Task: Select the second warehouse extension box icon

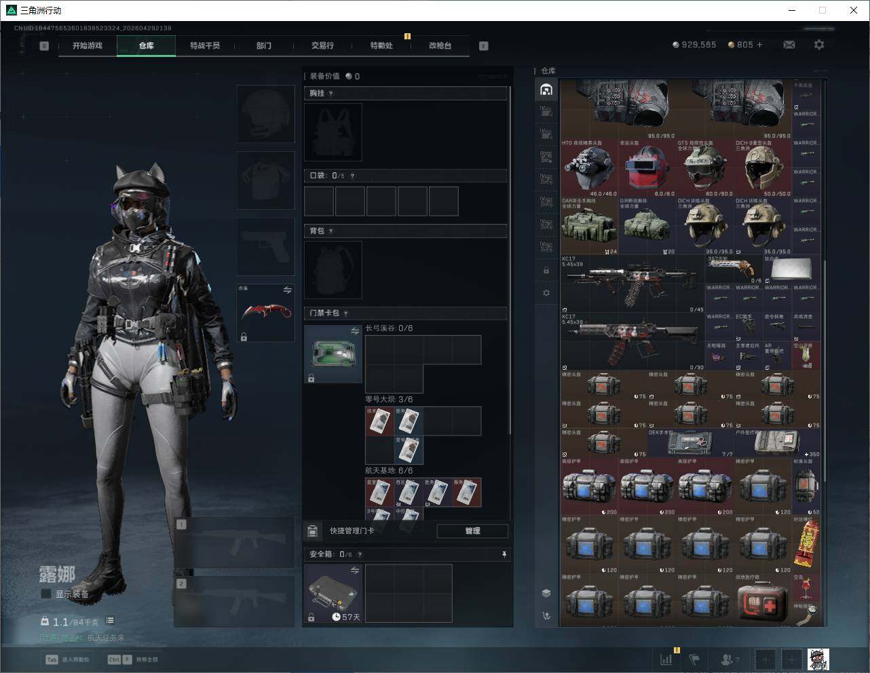Action: tap(546, 133)
